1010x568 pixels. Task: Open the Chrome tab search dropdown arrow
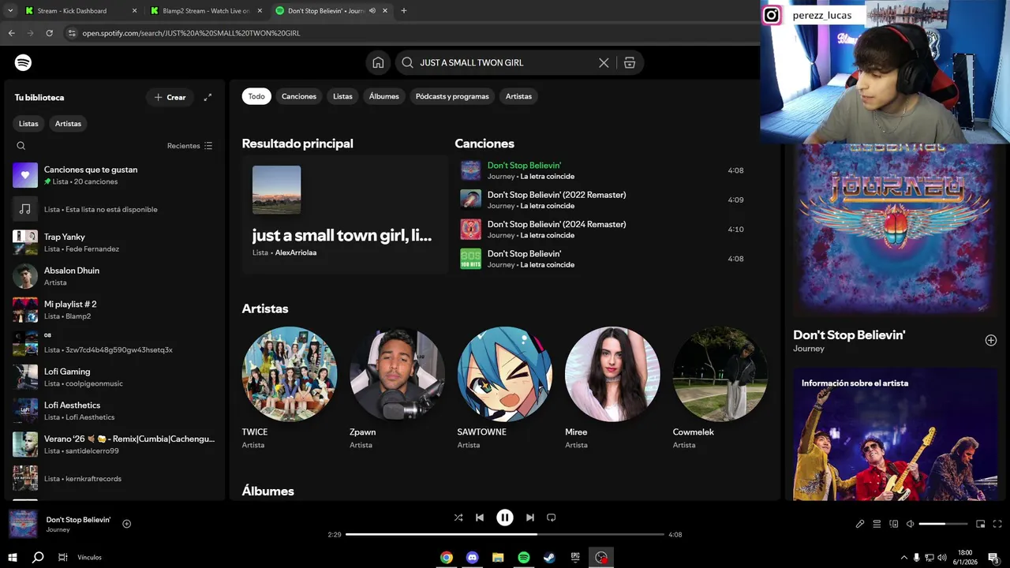[x=10, y=11]
